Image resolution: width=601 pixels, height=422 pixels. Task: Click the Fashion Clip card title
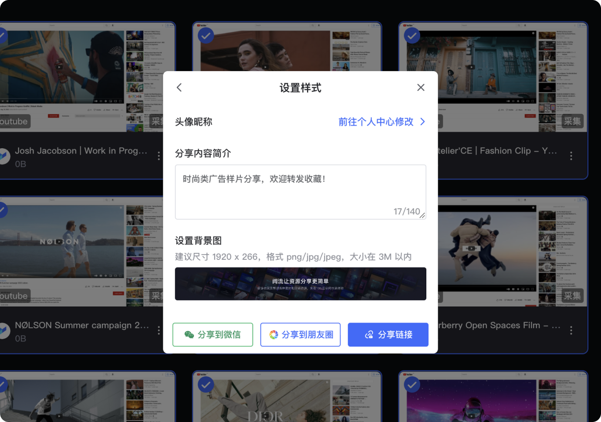[x=497, y=151]
